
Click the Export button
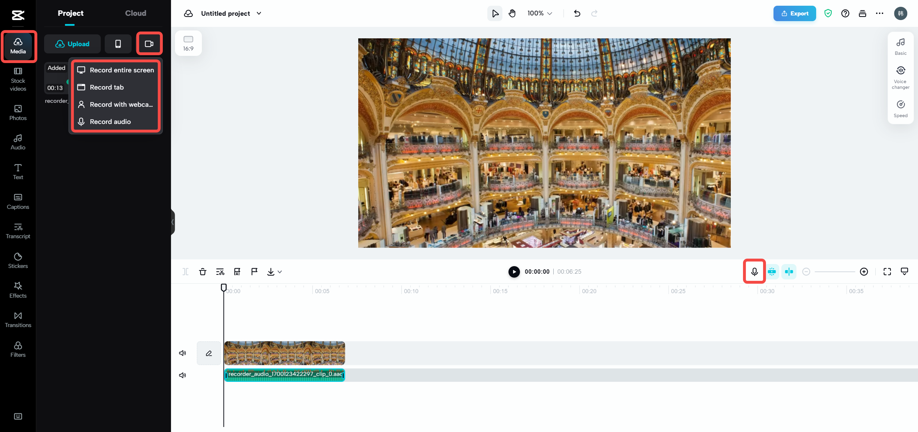794,13
